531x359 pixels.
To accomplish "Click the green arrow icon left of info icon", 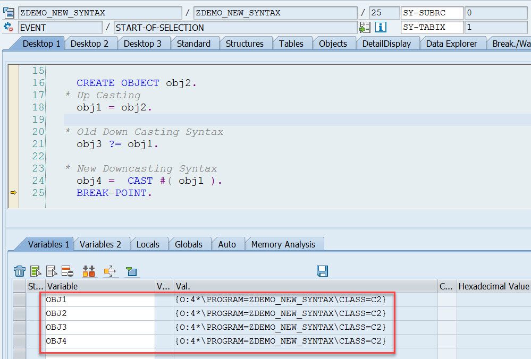I will point(365,28).
